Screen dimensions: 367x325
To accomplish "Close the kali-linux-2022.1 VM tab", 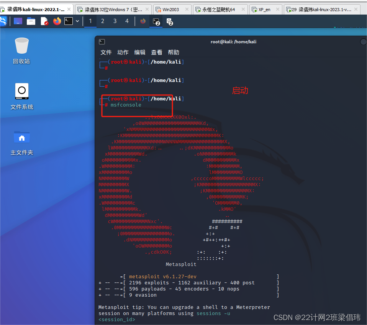I will pyautogui.click(x=69, y=9).
